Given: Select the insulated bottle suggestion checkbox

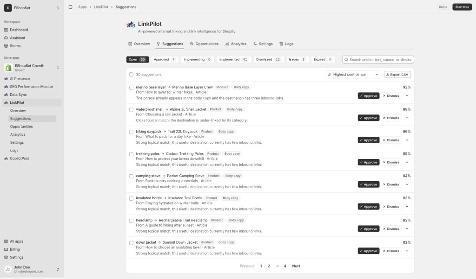Looking at the screenshot, I should 131,198.
